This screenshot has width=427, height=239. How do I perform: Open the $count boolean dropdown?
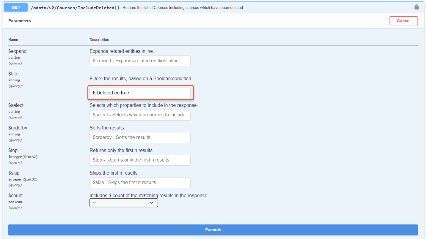coord(123,203)
